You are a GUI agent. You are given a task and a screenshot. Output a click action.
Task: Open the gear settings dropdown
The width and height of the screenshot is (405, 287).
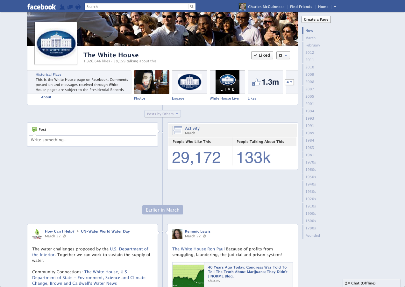283,55
